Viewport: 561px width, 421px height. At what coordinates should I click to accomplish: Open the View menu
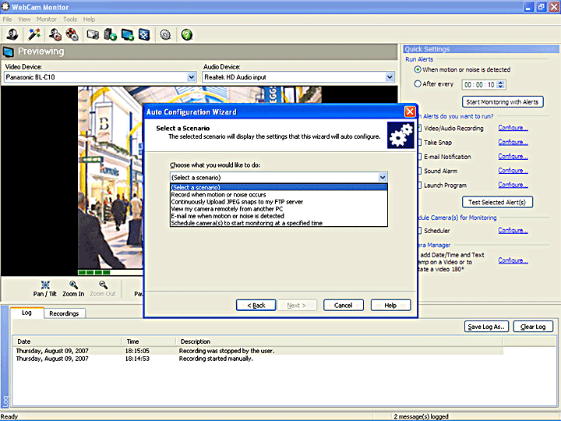[x=24, y=19]
